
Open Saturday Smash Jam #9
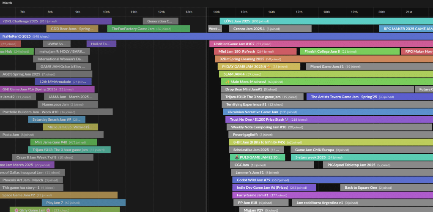pyautogui.click(x=57, y=120)
